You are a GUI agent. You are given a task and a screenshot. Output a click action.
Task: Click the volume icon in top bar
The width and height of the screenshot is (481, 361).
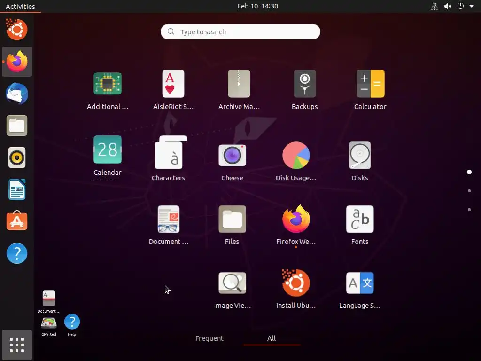(448, 6)
